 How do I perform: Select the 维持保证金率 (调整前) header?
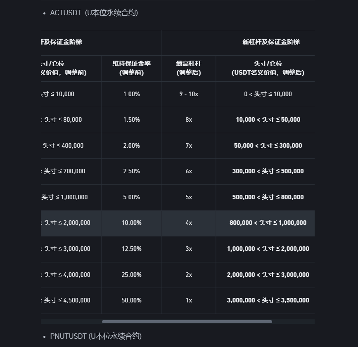pyautogui.click(x=131, y=68)
